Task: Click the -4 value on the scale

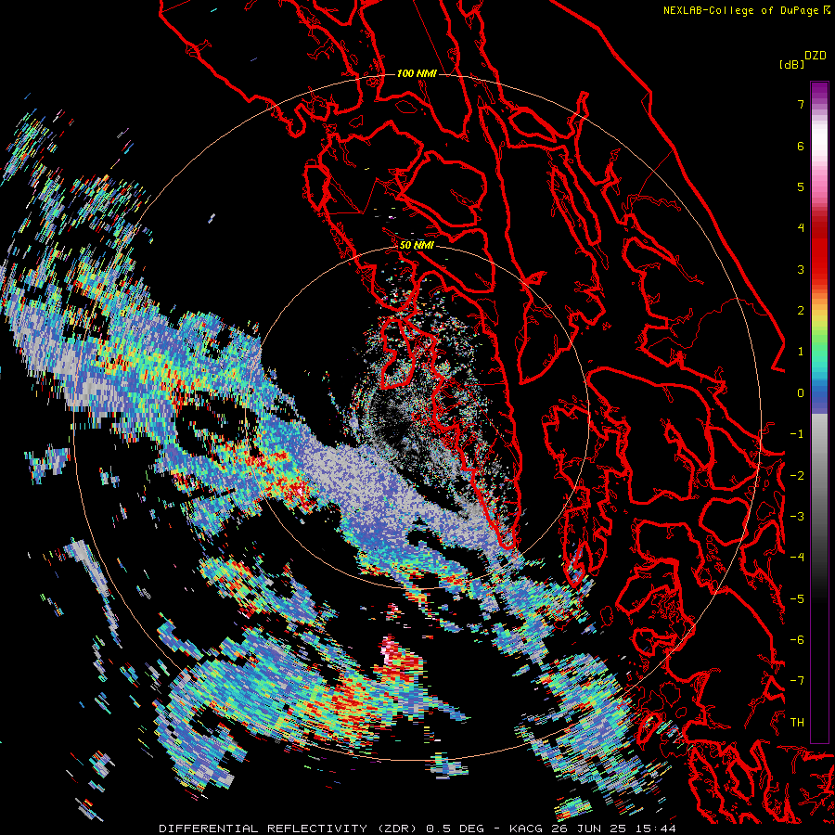Action: (x=797, y=558)
